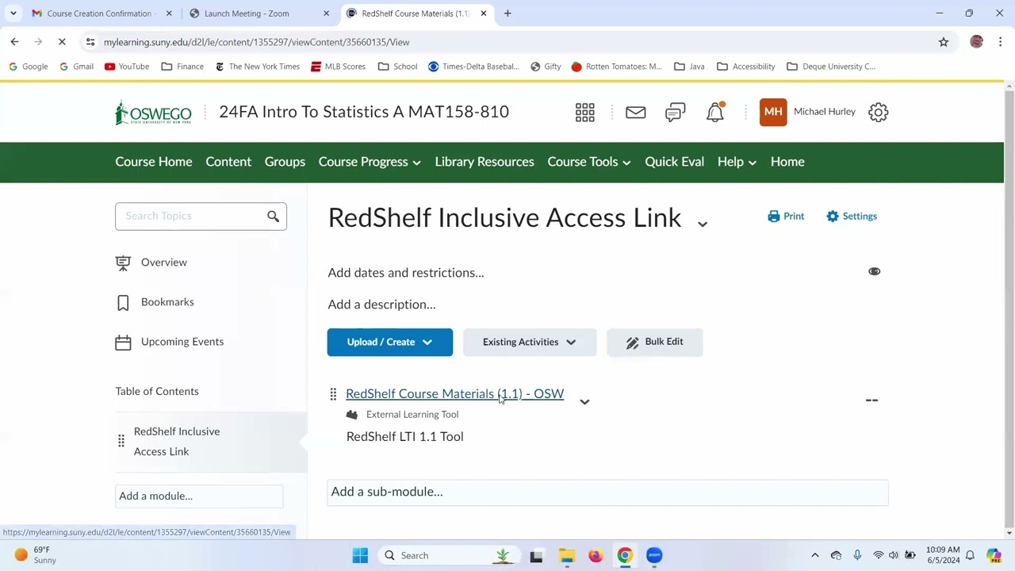Click the Oswego logo
1015x571 pixels.
(153, 113)
